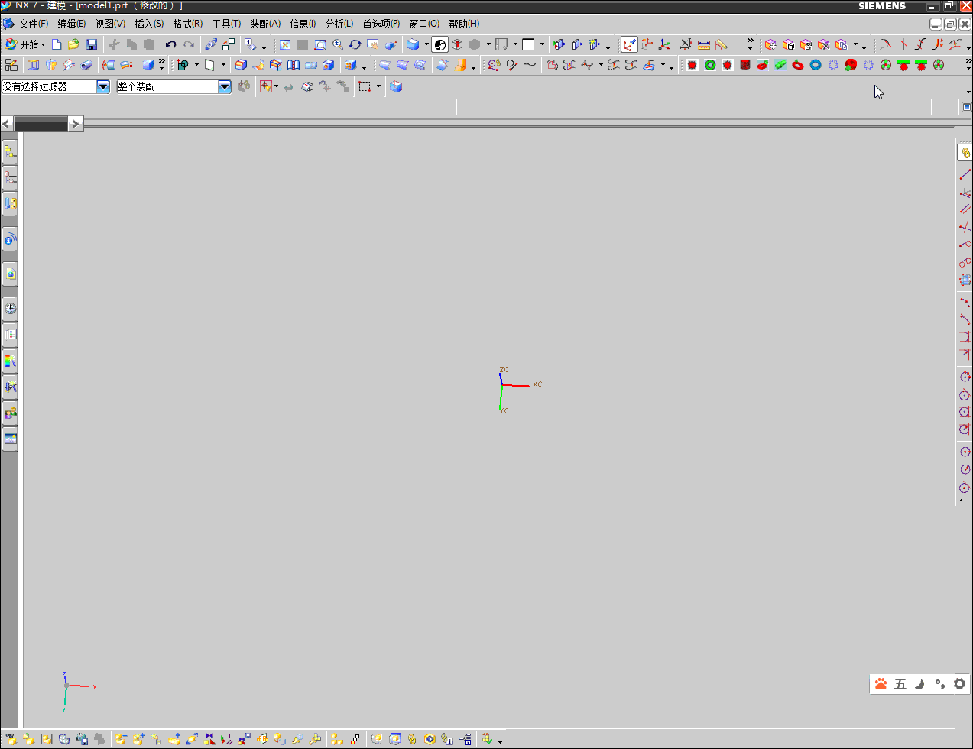973x749 pixels.
Task: Toggle the WCS display button
Action: pos(629,44)
